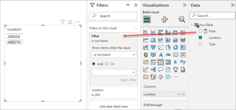Collapse the Filters pane
The image size is (236, 110).
pos(136,5)
